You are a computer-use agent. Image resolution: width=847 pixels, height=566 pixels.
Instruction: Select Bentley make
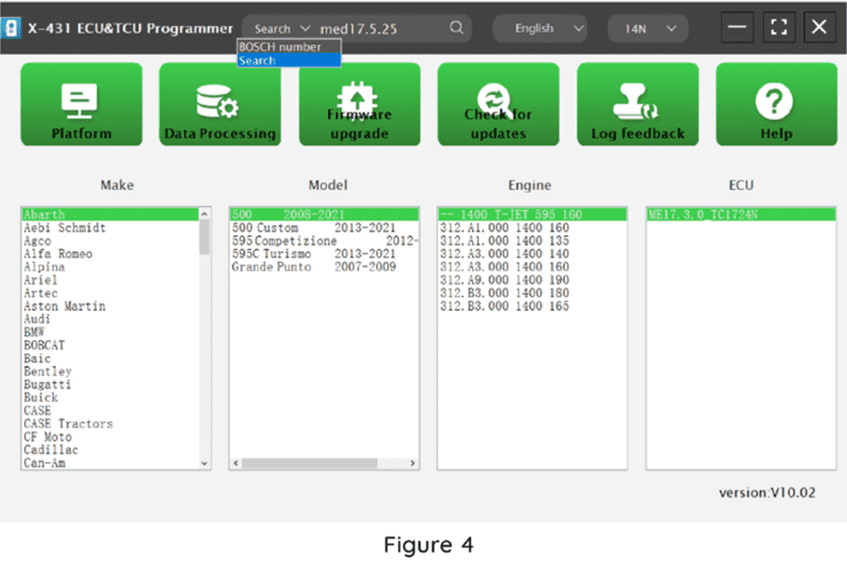(x=110, y=372)
